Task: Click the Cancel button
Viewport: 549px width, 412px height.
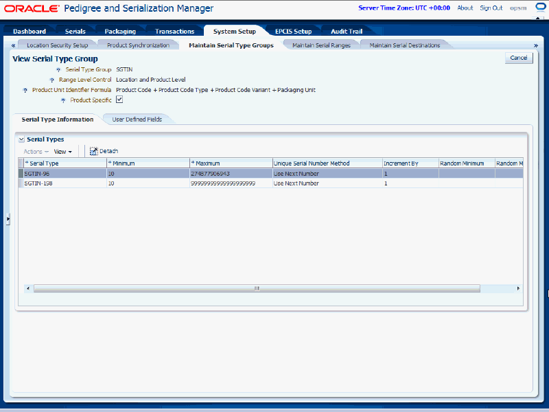Action: pyautogui.click(x=519, y=58)
